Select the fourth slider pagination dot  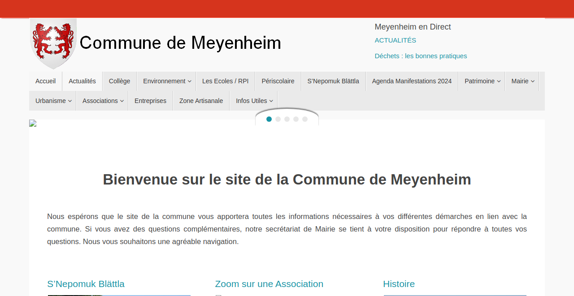[296, 119]
